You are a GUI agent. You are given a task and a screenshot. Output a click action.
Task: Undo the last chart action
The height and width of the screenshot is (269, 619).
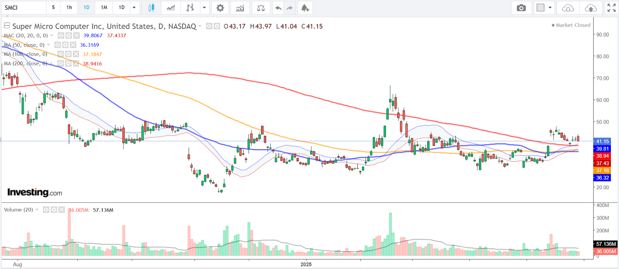278,8
